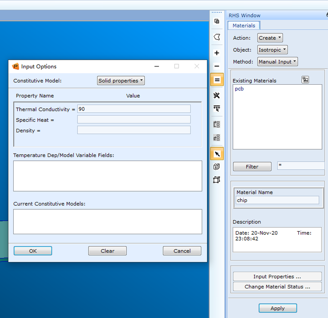Click the filter text field with asterisk
Viewport: 328px width, 318px height.
point(301,166)
